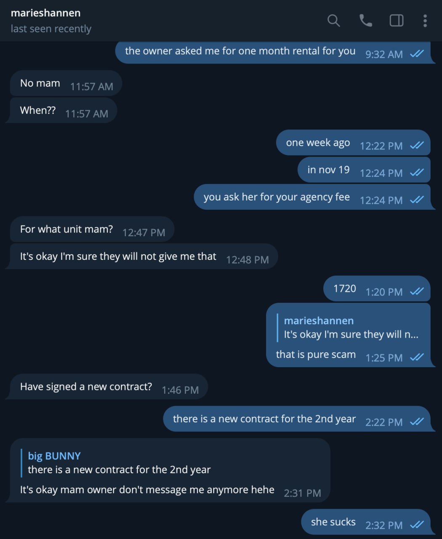This screenshot has height=539, width=442.
Task: Click the 'last seen recently' status text
Action: (x=51, y=29)
